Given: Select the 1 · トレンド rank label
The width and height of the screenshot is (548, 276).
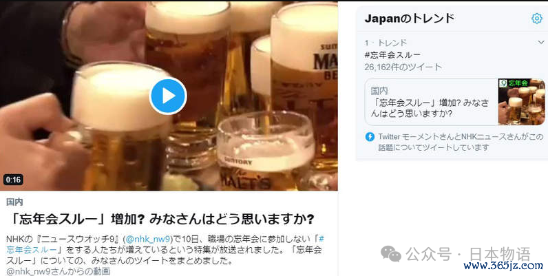Looking at the screenshot, I should point(386,43).
